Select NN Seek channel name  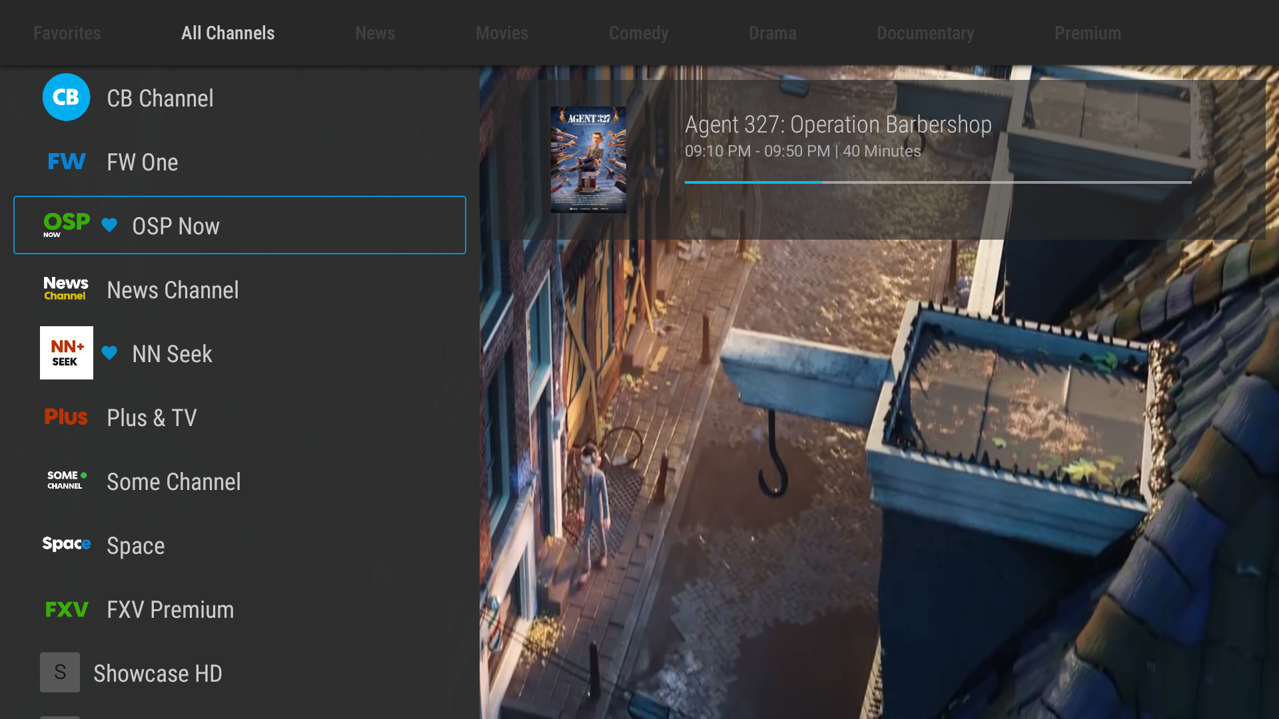(x=172, y=354)
